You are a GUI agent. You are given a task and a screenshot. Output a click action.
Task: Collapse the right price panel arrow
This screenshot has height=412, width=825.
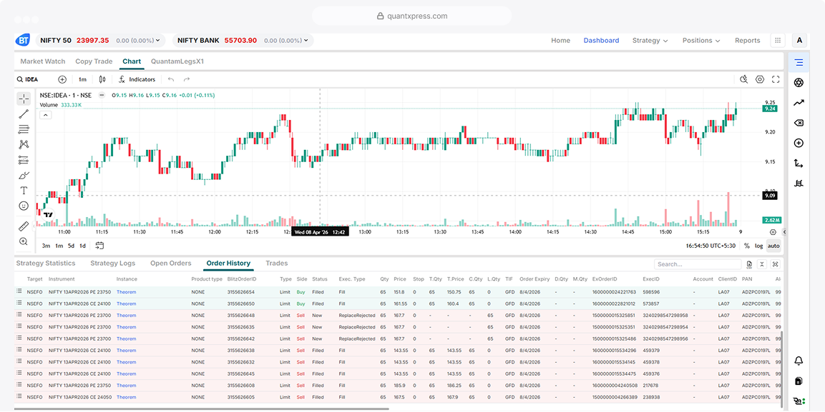[784, 231]
